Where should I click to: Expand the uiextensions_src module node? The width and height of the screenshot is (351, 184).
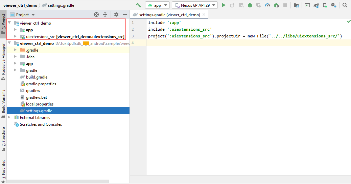15,36
